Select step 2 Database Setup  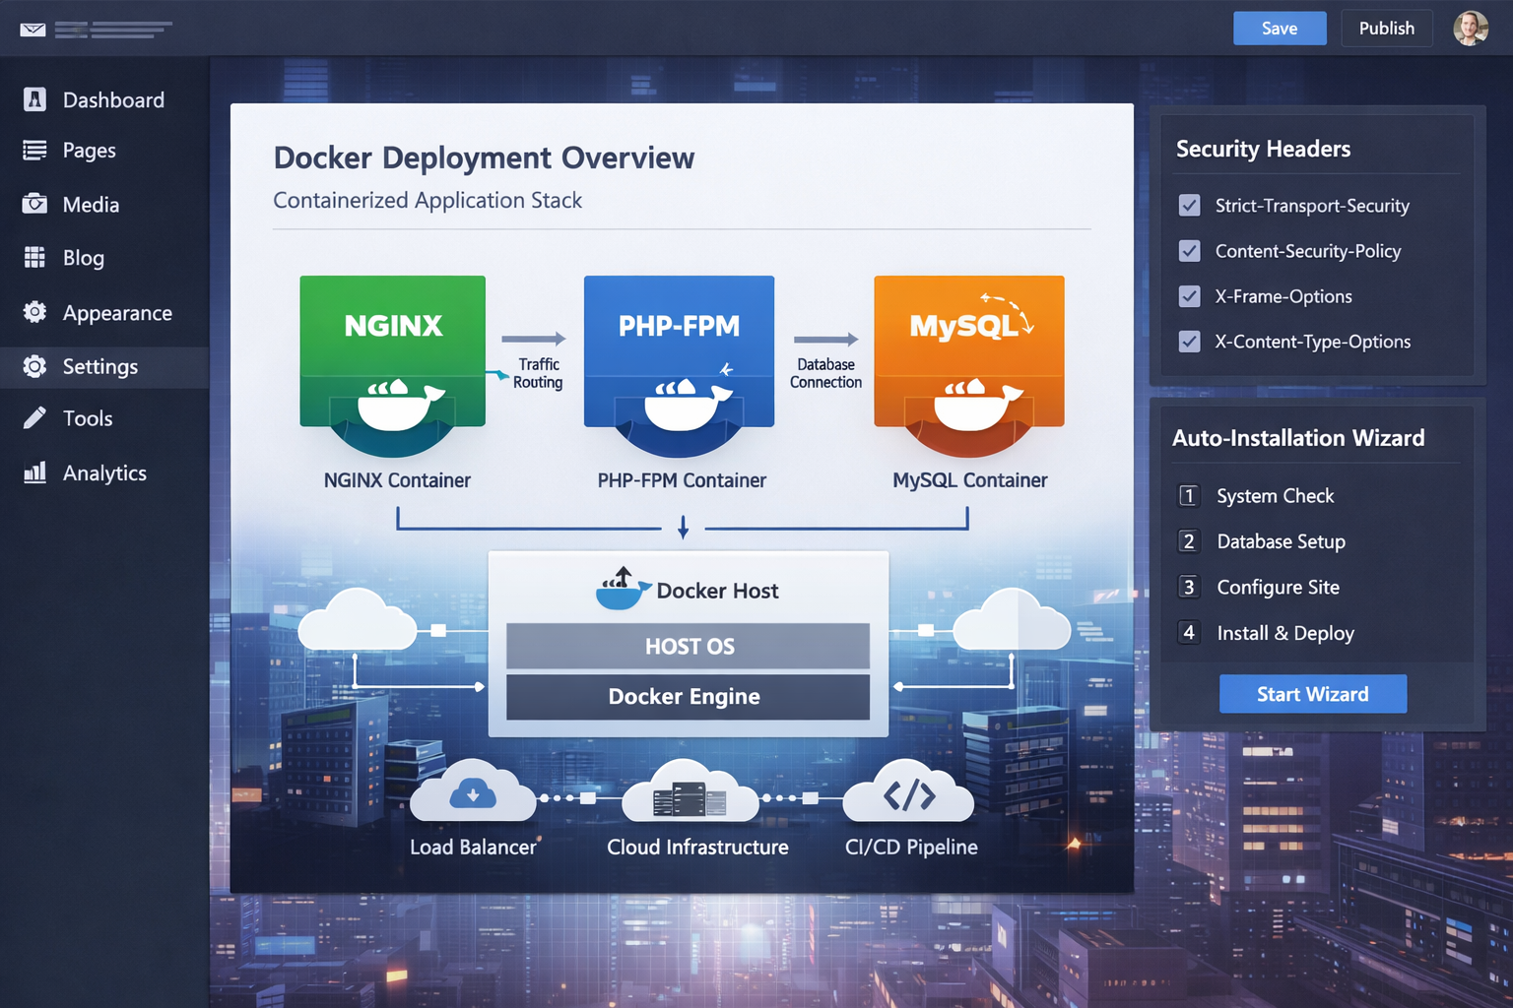coord(1262,541)
